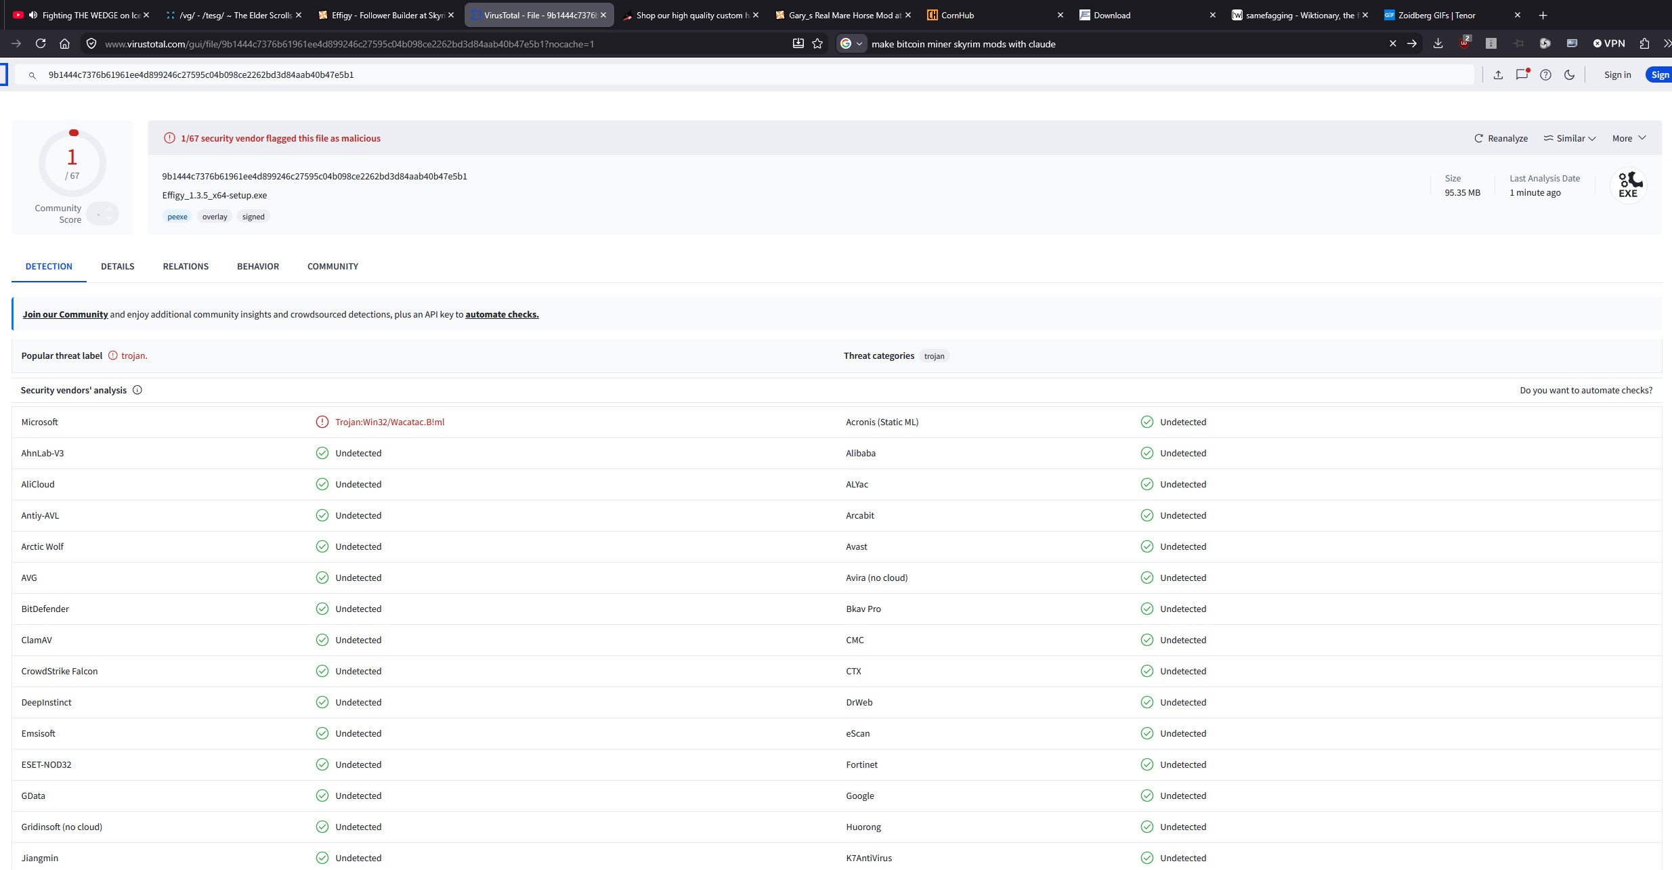
Task: Click the automate checks link
Action: coord(502,314)
